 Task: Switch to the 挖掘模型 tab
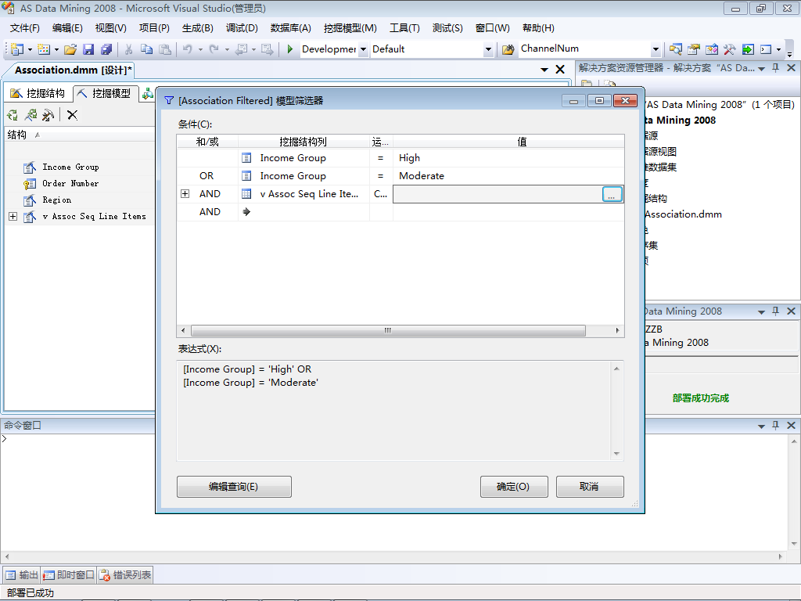[x=106, y=93]
